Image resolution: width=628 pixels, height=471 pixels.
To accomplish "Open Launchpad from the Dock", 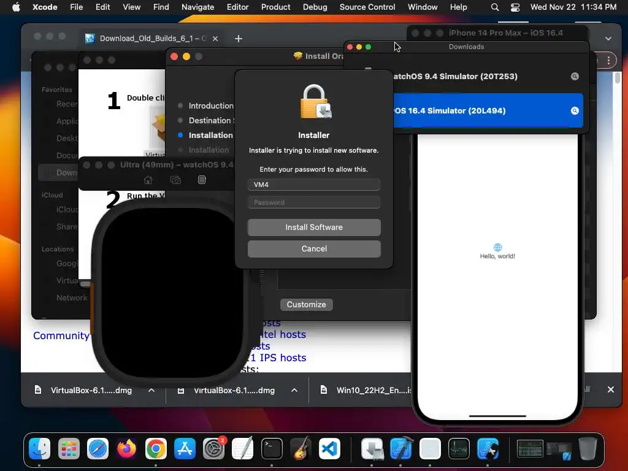I will tap(69, 448).
